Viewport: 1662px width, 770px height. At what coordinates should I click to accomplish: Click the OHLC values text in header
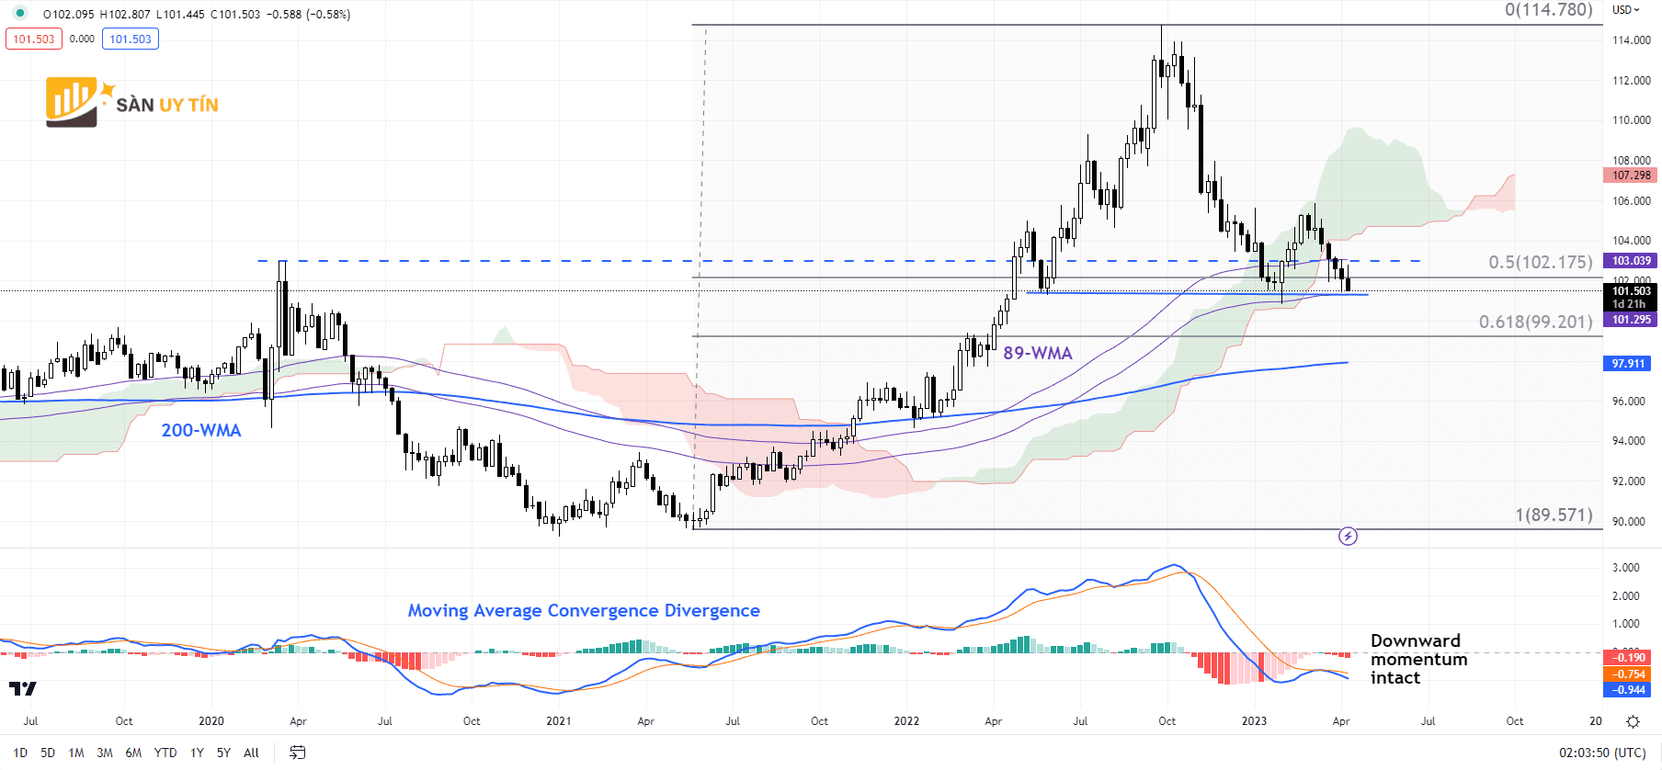197,14
